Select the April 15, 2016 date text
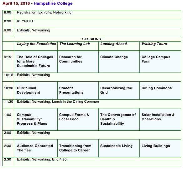Screen dimensions: 183x169 click(16, 3)
